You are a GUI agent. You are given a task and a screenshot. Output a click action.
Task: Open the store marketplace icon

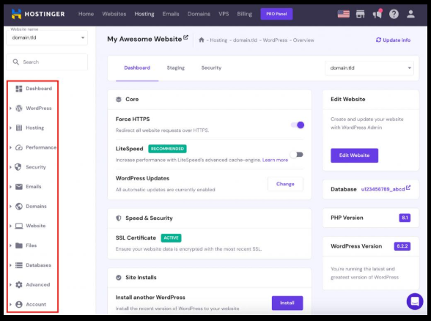pyautogui.click(x=361, y=14)
